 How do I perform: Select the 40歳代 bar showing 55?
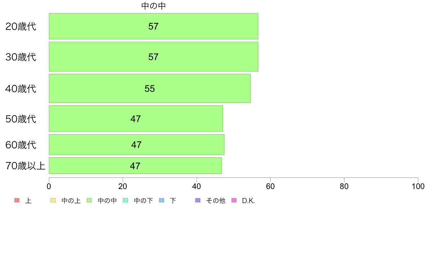click(150, 89)
